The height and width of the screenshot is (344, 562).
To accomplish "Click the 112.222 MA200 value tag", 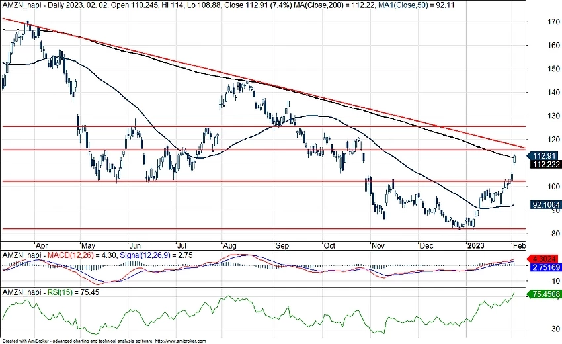I will [x=545, y=164].
